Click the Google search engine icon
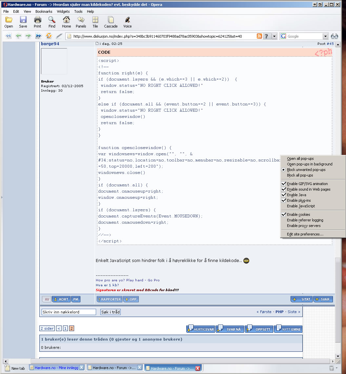 tap(283, 36)
